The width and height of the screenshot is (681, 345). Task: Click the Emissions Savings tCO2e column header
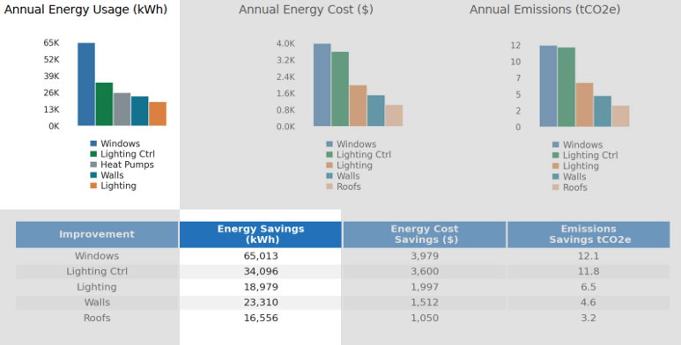coord(588,234)
